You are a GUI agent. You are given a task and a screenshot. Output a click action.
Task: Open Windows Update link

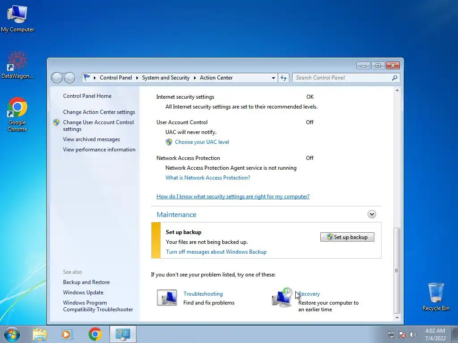click(x=83, y=292)
